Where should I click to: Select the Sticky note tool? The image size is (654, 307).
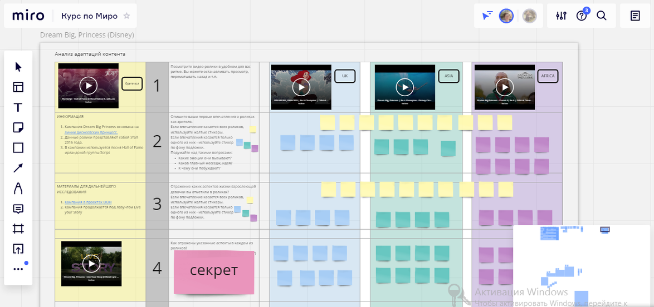coord(18,127)
